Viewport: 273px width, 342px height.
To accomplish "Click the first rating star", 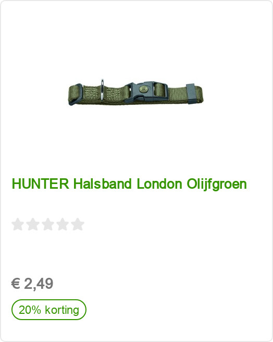I will tap(18, 224).
